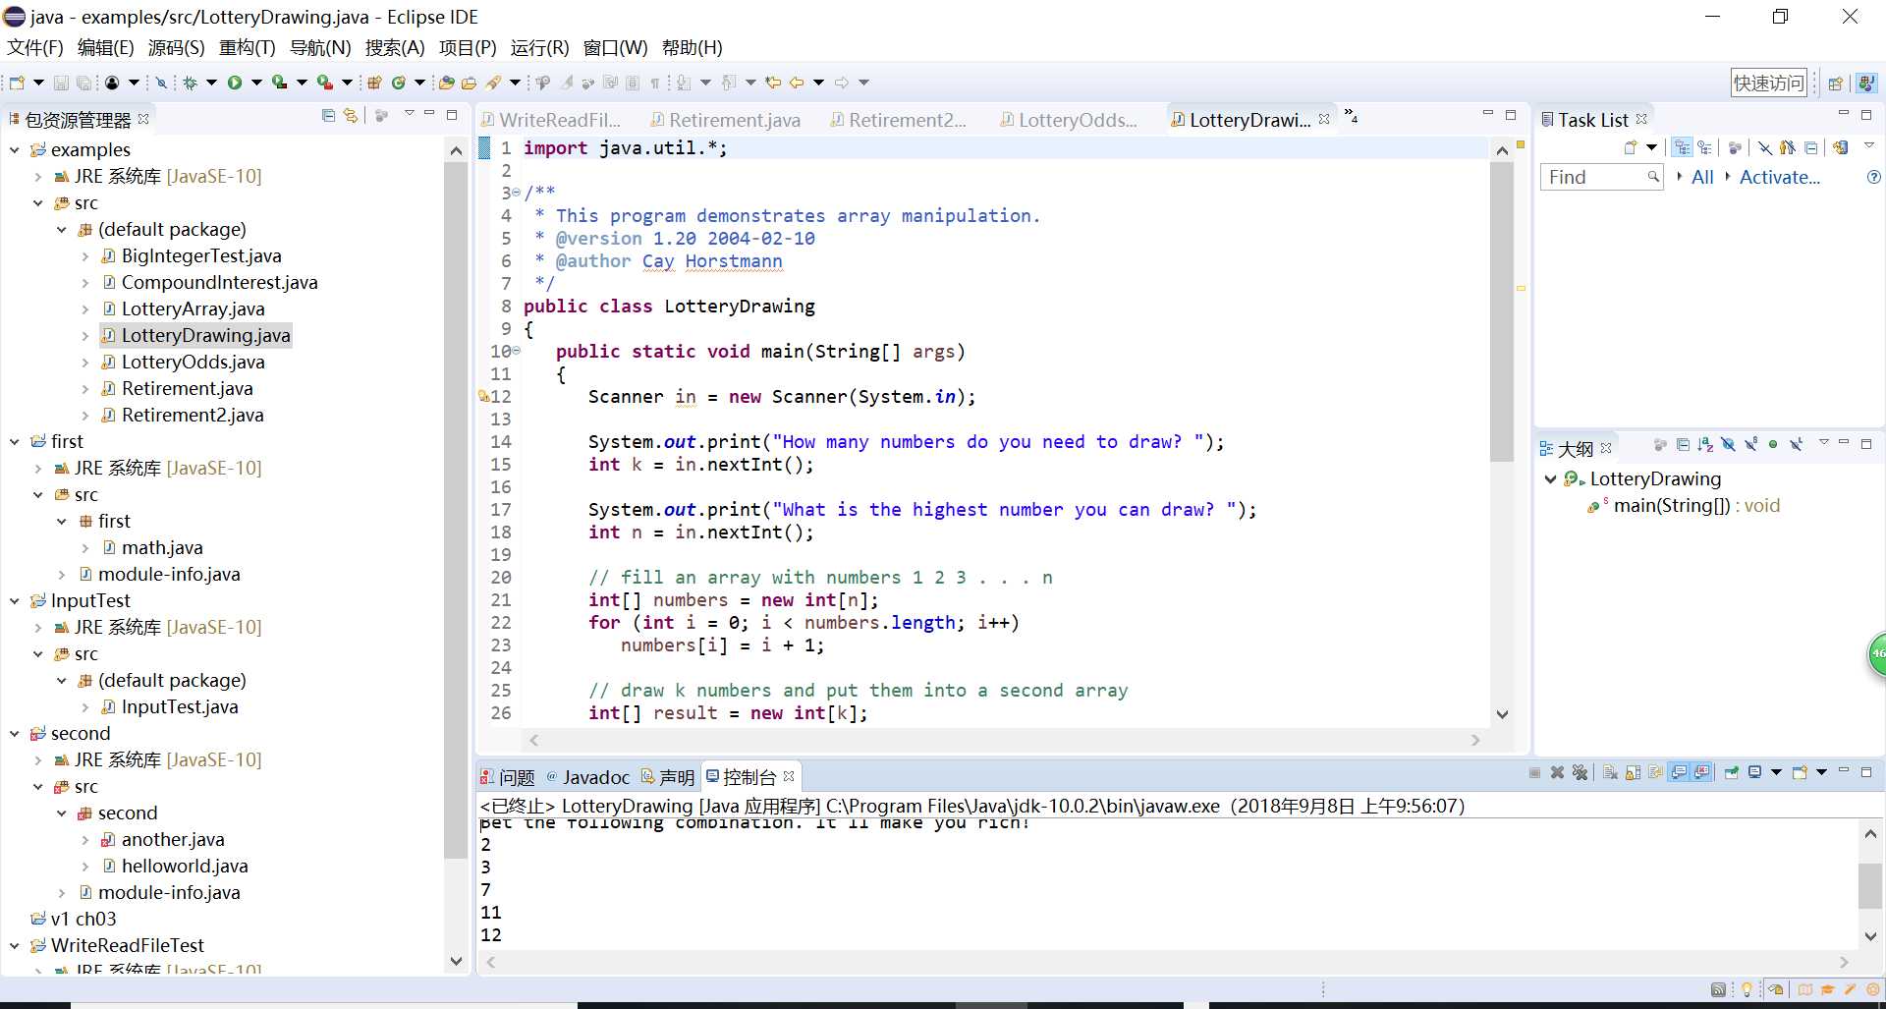Toggle Show Console on standard error change
This screenshot has width=1886, height=1009.
click(x=1701, y=772)
